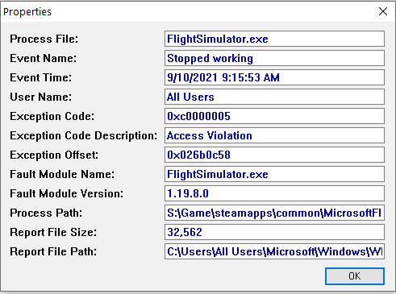Click the 'Process File:' label
396x294 pixels.
click(x=44, y=39)
